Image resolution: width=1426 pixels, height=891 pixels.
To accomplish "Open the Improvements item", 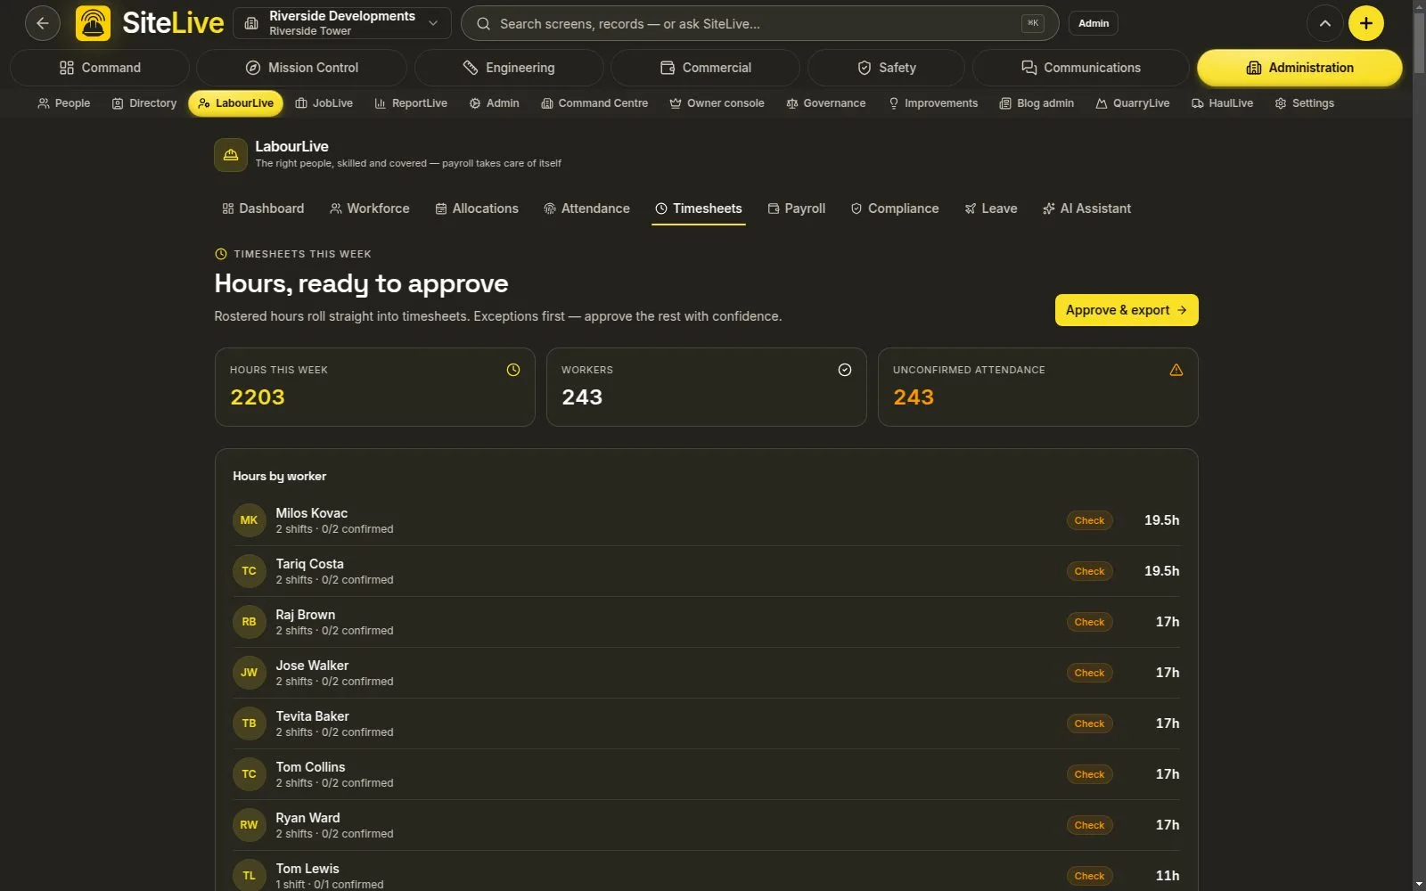I will [933, 103].
